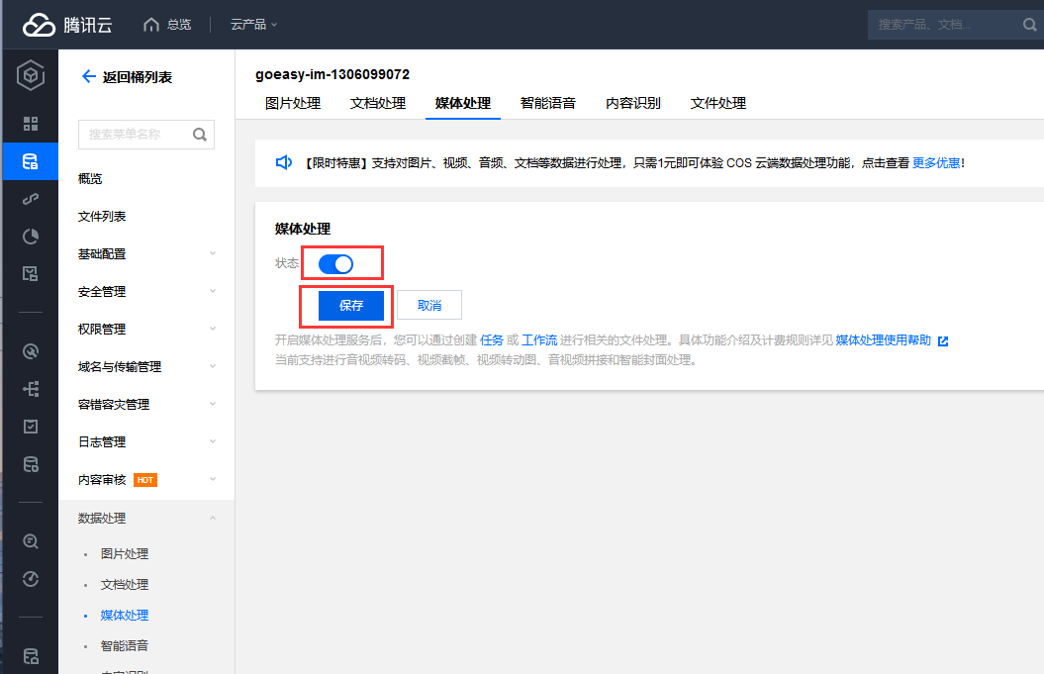
Task: Expand the 基础配置 menu section
Action: (213, 253)
